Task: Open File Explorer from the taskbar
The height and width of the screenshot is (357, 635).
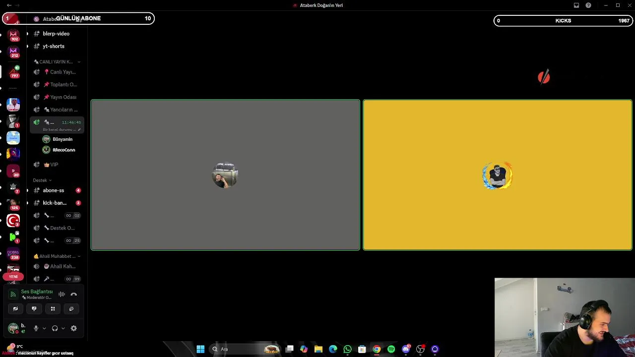Action: (318, 349)
